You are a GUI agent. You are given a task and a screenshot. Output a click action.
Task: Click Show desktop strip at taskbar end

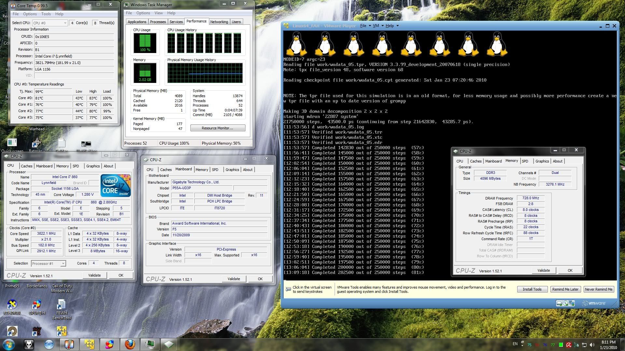coord(623,344)
